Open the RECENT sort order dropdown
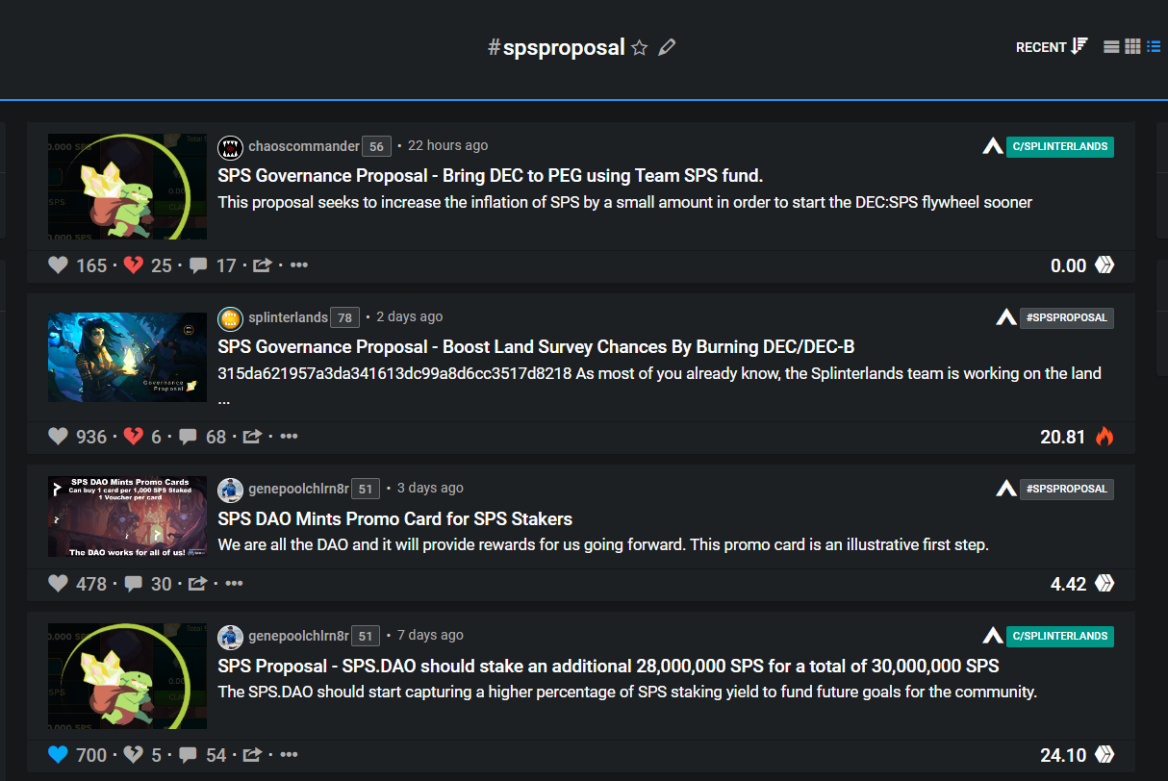This screenshot has height=781, width=1168. [1052, 46]
